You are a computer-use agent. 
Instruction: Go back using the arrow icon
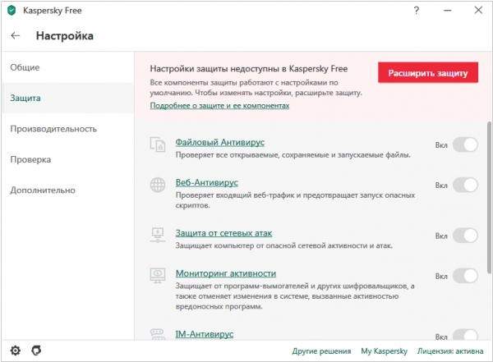coord(16,35)
